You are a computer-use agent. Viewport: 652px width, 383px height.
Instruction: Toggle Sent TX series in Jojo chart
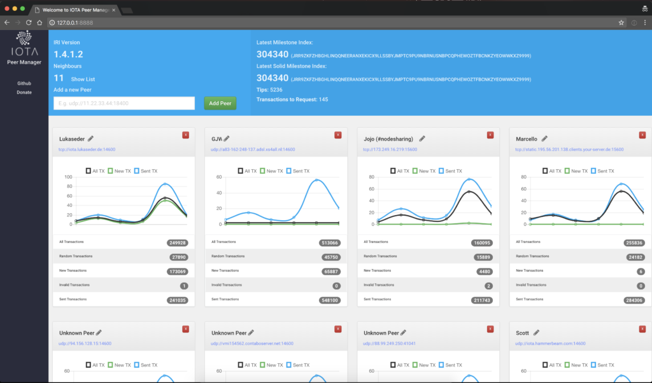pos(451,171)
